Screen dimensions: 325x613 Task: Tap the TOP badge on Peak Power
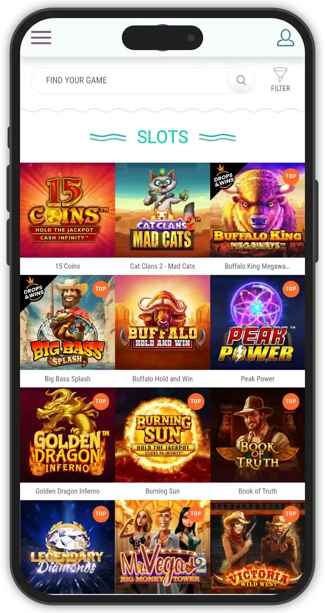pos(291,289)
